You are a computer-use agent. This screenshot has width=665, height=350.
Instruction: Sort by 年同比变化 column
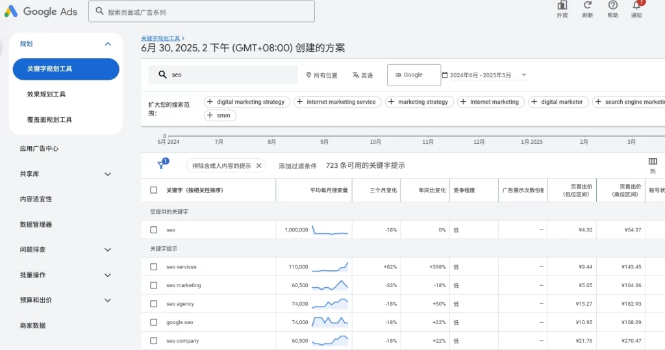click(432, 191)
